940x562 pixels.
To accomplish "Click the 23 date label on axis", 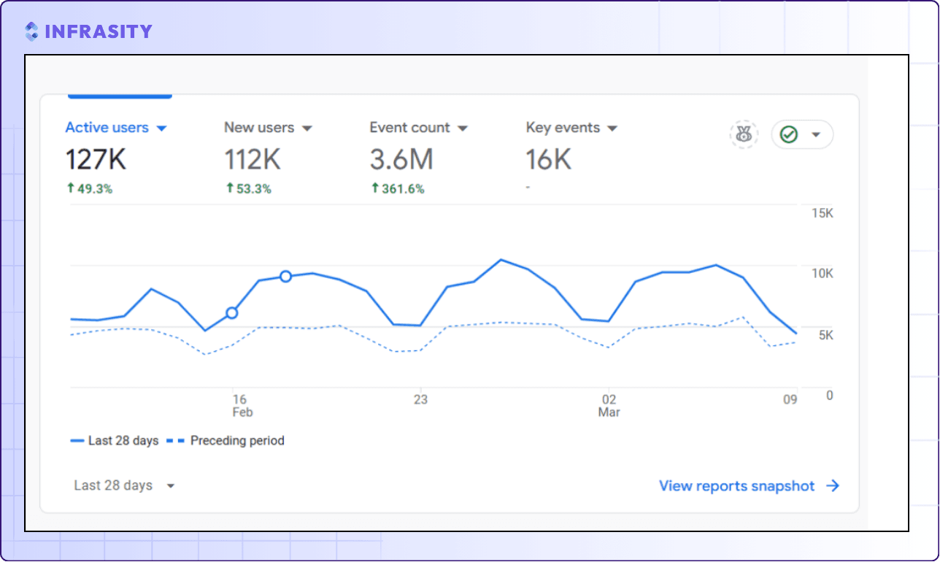I will pos(420,400).
